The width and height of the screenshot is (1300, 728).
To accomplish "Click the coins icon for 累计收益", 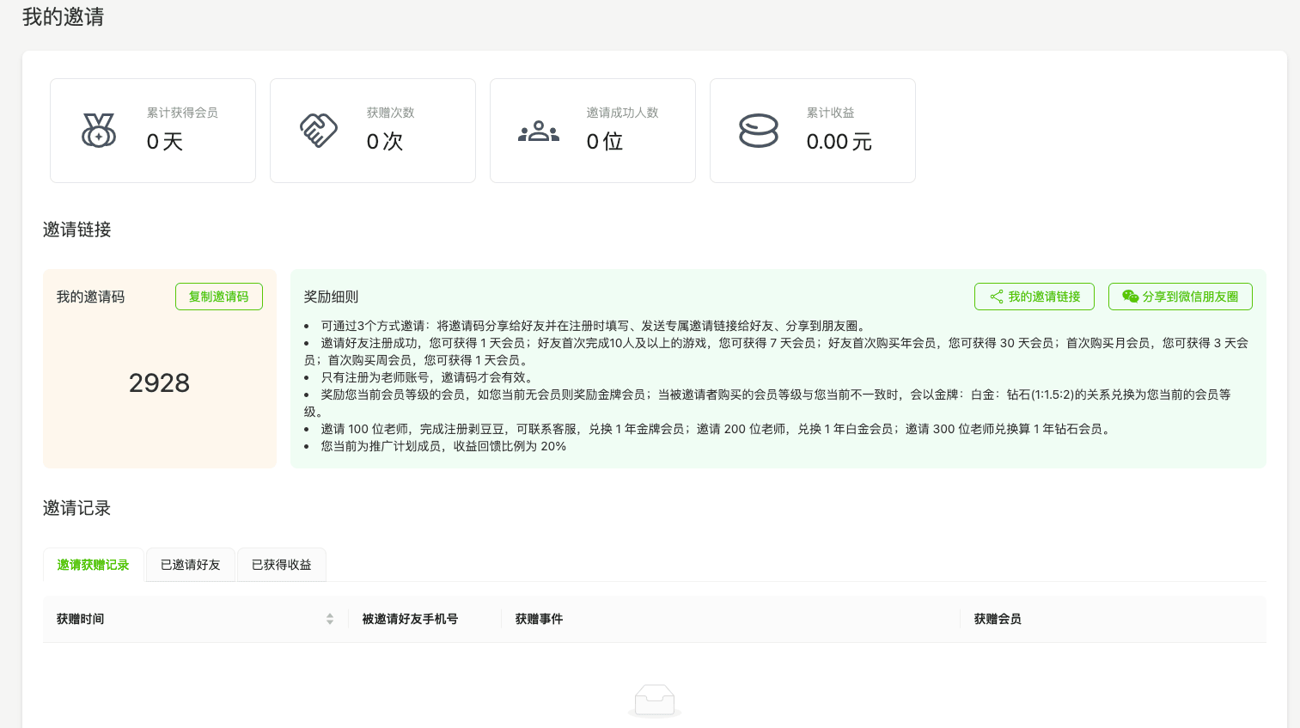I will pyautogui.click(x=759, y=131).
